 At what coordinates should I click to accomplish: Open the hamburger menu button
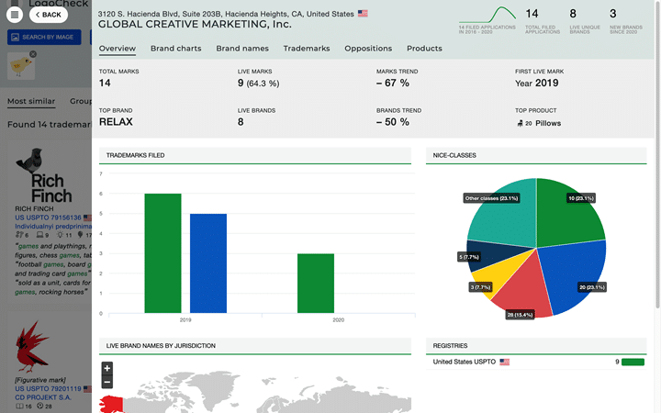15,15
